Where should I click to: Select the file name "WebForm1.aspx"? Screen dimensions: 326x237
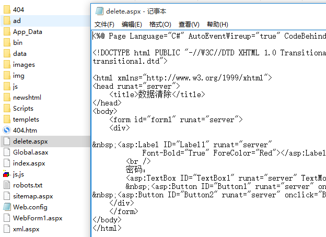[x=38, y=218]
